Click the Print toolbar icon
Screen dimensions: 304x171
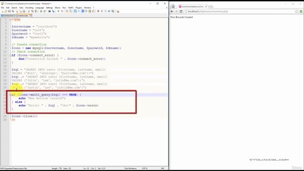(x=24, y=11)
